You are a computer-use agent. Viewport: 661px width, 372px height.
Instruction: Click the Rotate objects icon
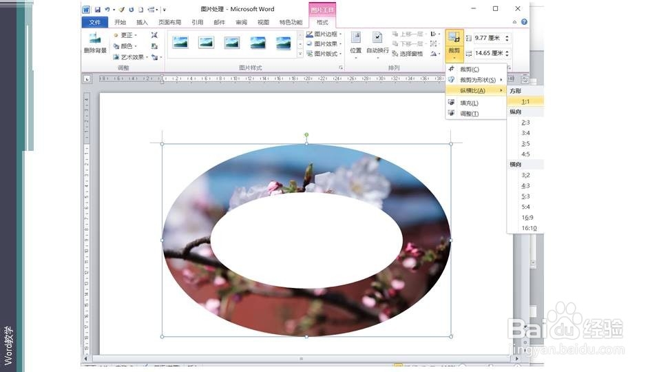click(x=434, y=54)
